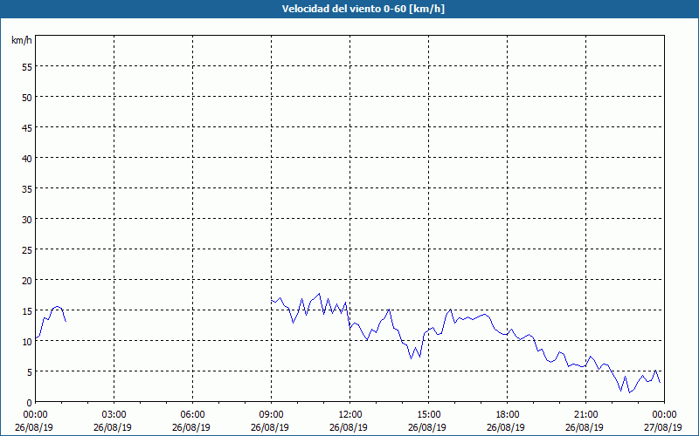699x436 pixels.
Task: Click the 27/08/19 date label
Action: coord(663,427)
